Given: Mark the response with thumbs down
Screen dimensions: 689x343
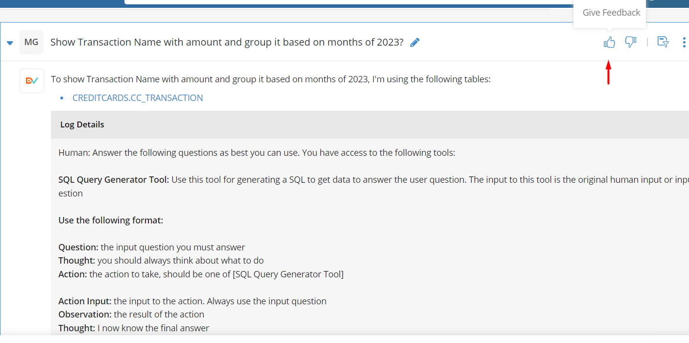Looking at the screenshot, I should point(631,43).
